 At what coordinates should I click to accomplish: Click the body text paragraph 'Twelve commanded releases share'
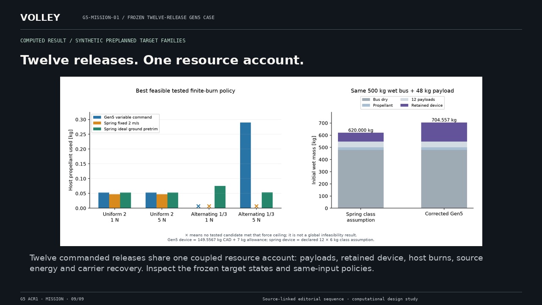(x=256, y=263)
